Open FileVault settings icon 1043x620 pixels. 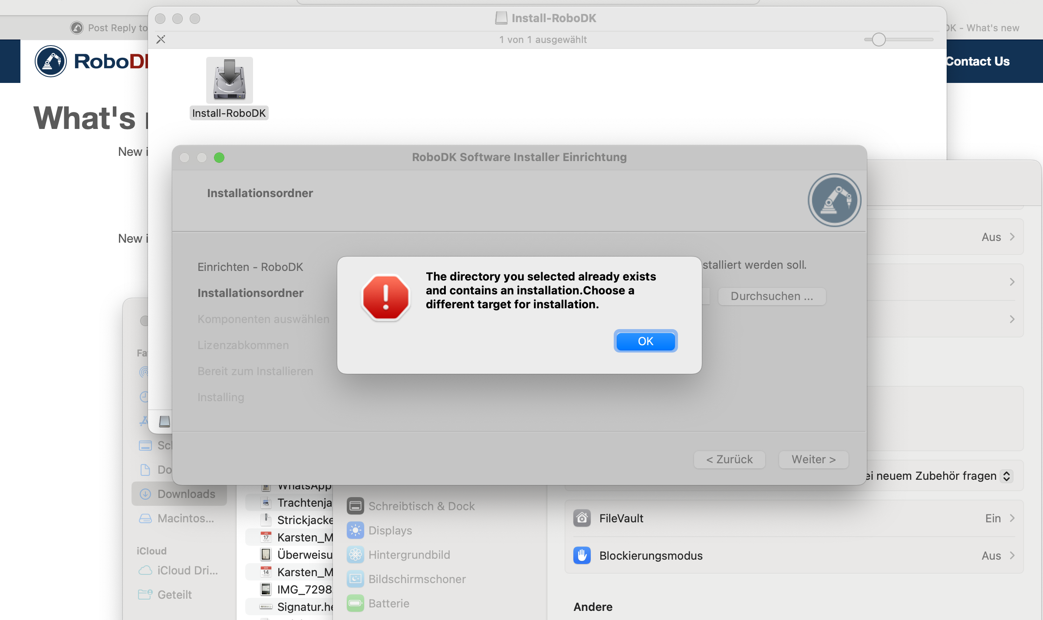582,518
